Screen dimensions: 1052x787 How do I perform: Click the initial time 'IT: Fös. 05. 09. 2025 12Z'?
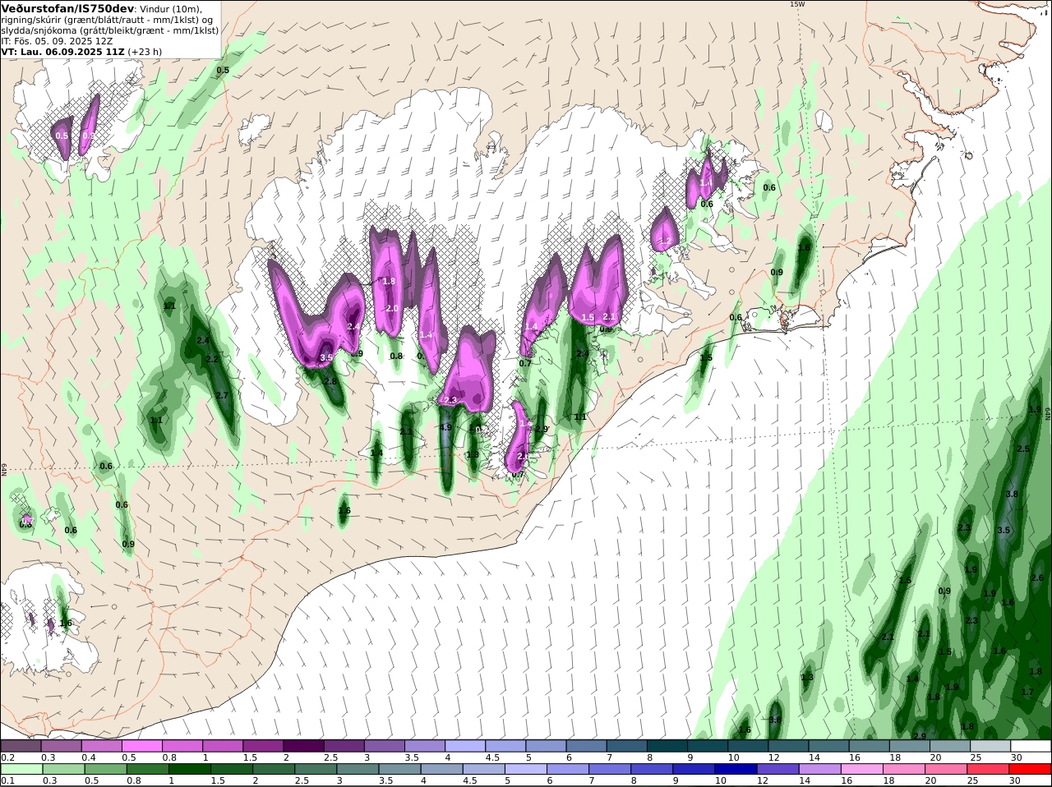point(57,40)
